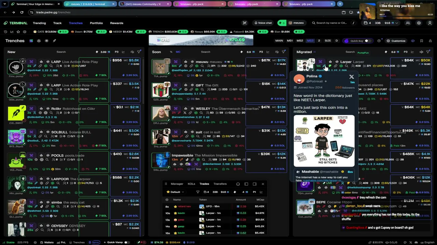Open the P1 preset selector in trades panel
Viewport: 437px width, 245px height.
(x=254, y=192)
